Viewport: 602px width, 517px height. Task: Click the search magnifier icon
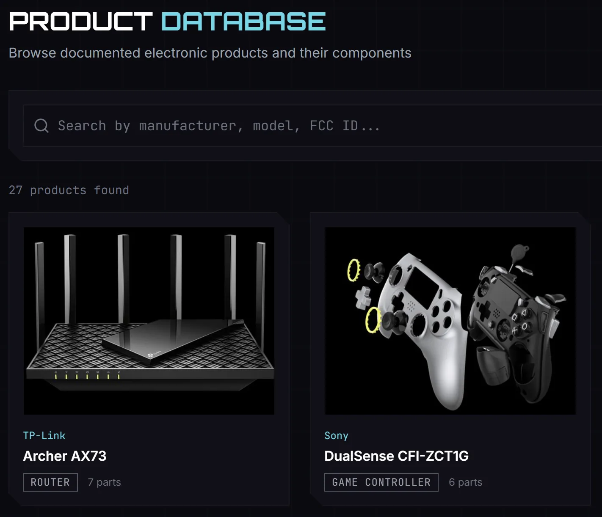(x=41, y=126)
